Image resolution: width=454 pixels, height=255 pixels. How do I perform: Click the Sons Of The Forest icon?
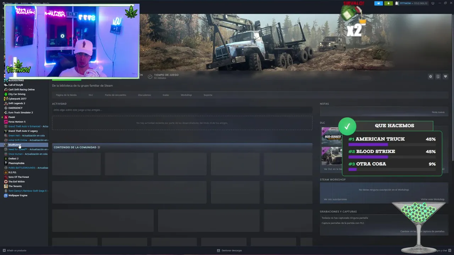tap(6, 177)
